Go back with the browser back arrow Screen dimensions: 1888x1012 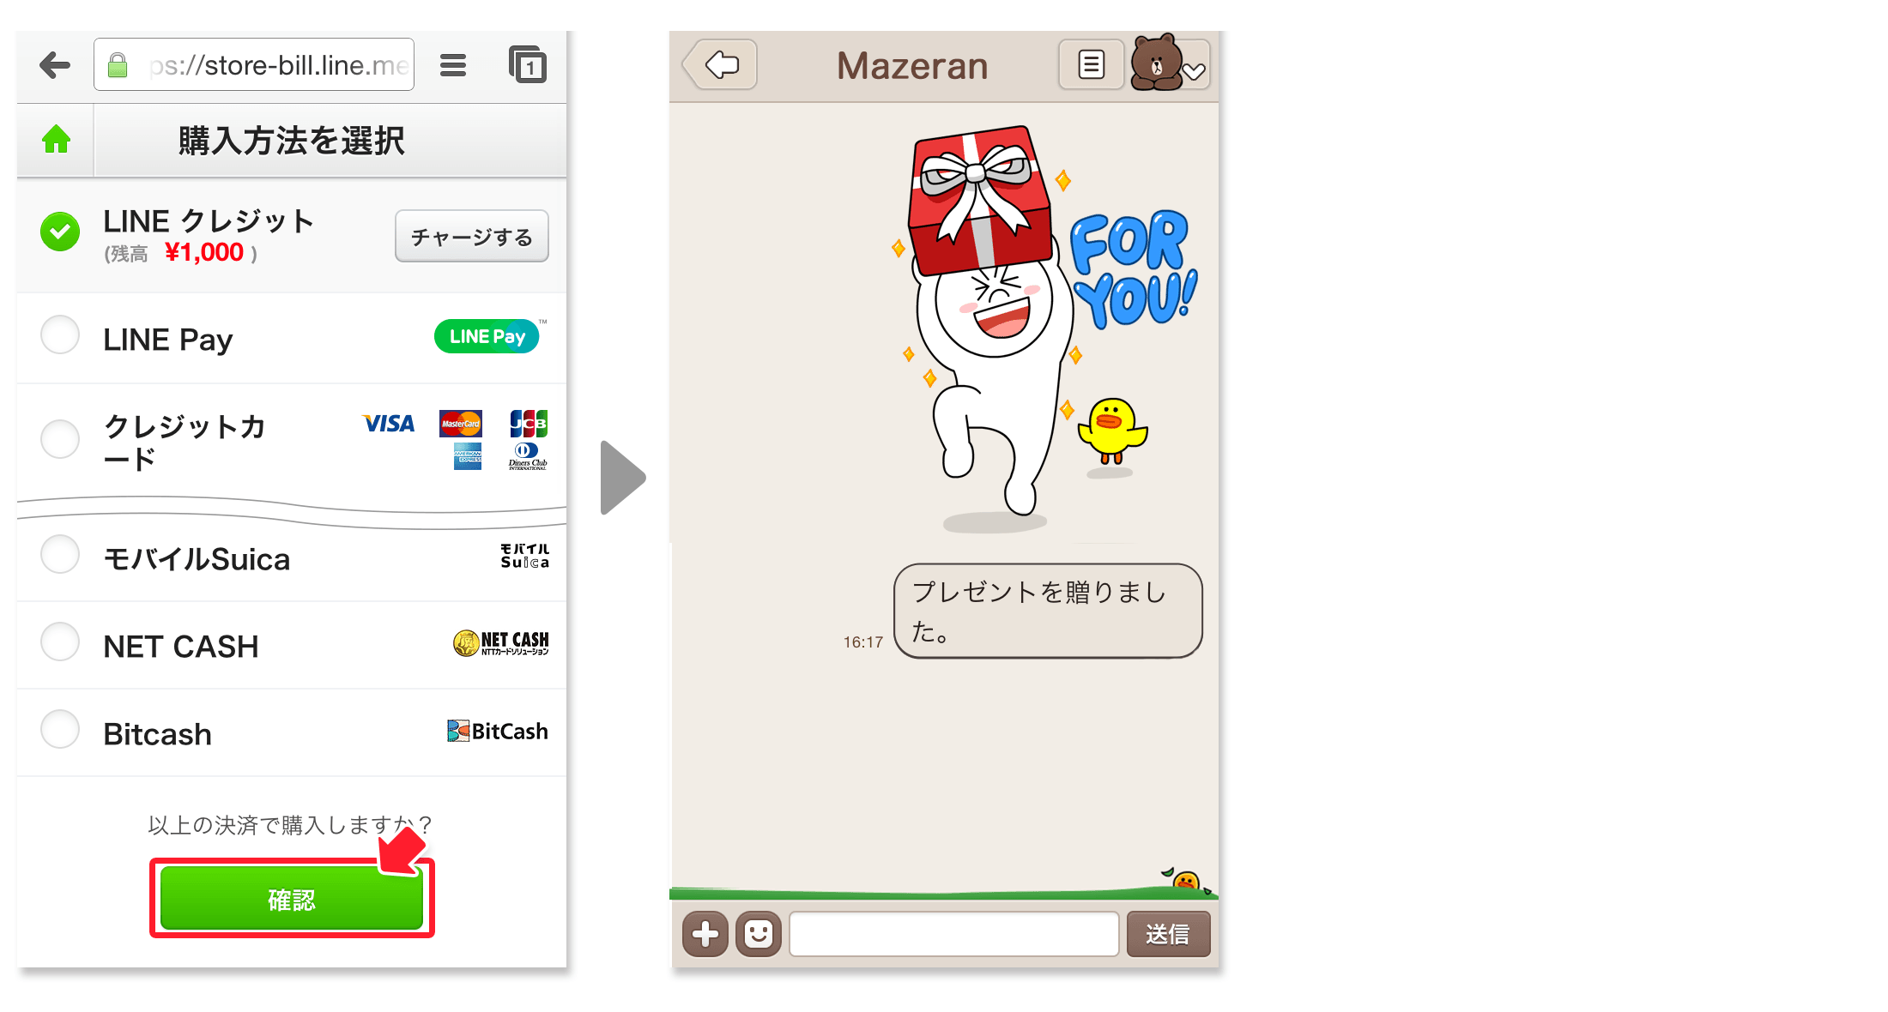pyautogui.click(x=55, y=64)
